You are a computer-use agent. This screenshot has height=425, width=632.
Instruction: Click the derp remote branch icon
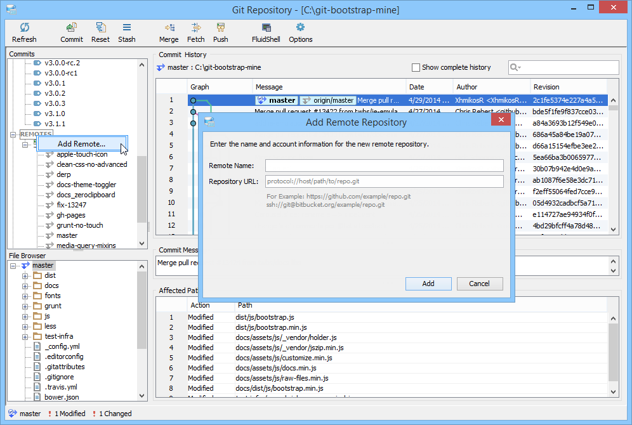[x=49, y=174]
